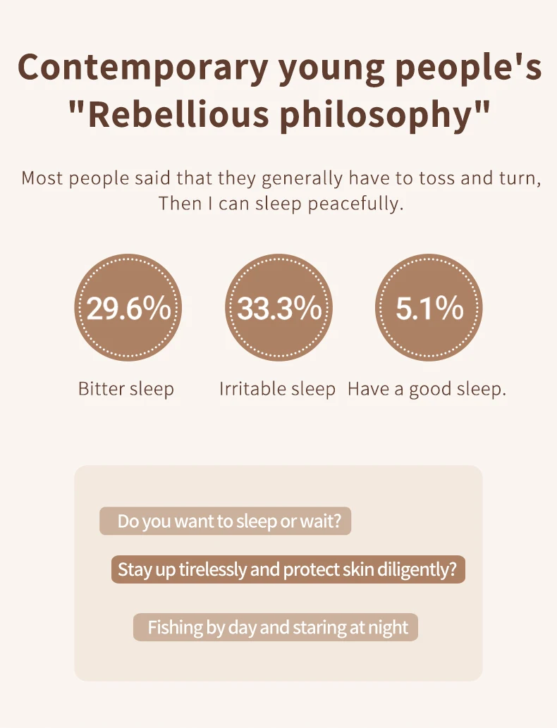
Task: Select the 'Have a good sleep.' label
Action: point(427,389)
